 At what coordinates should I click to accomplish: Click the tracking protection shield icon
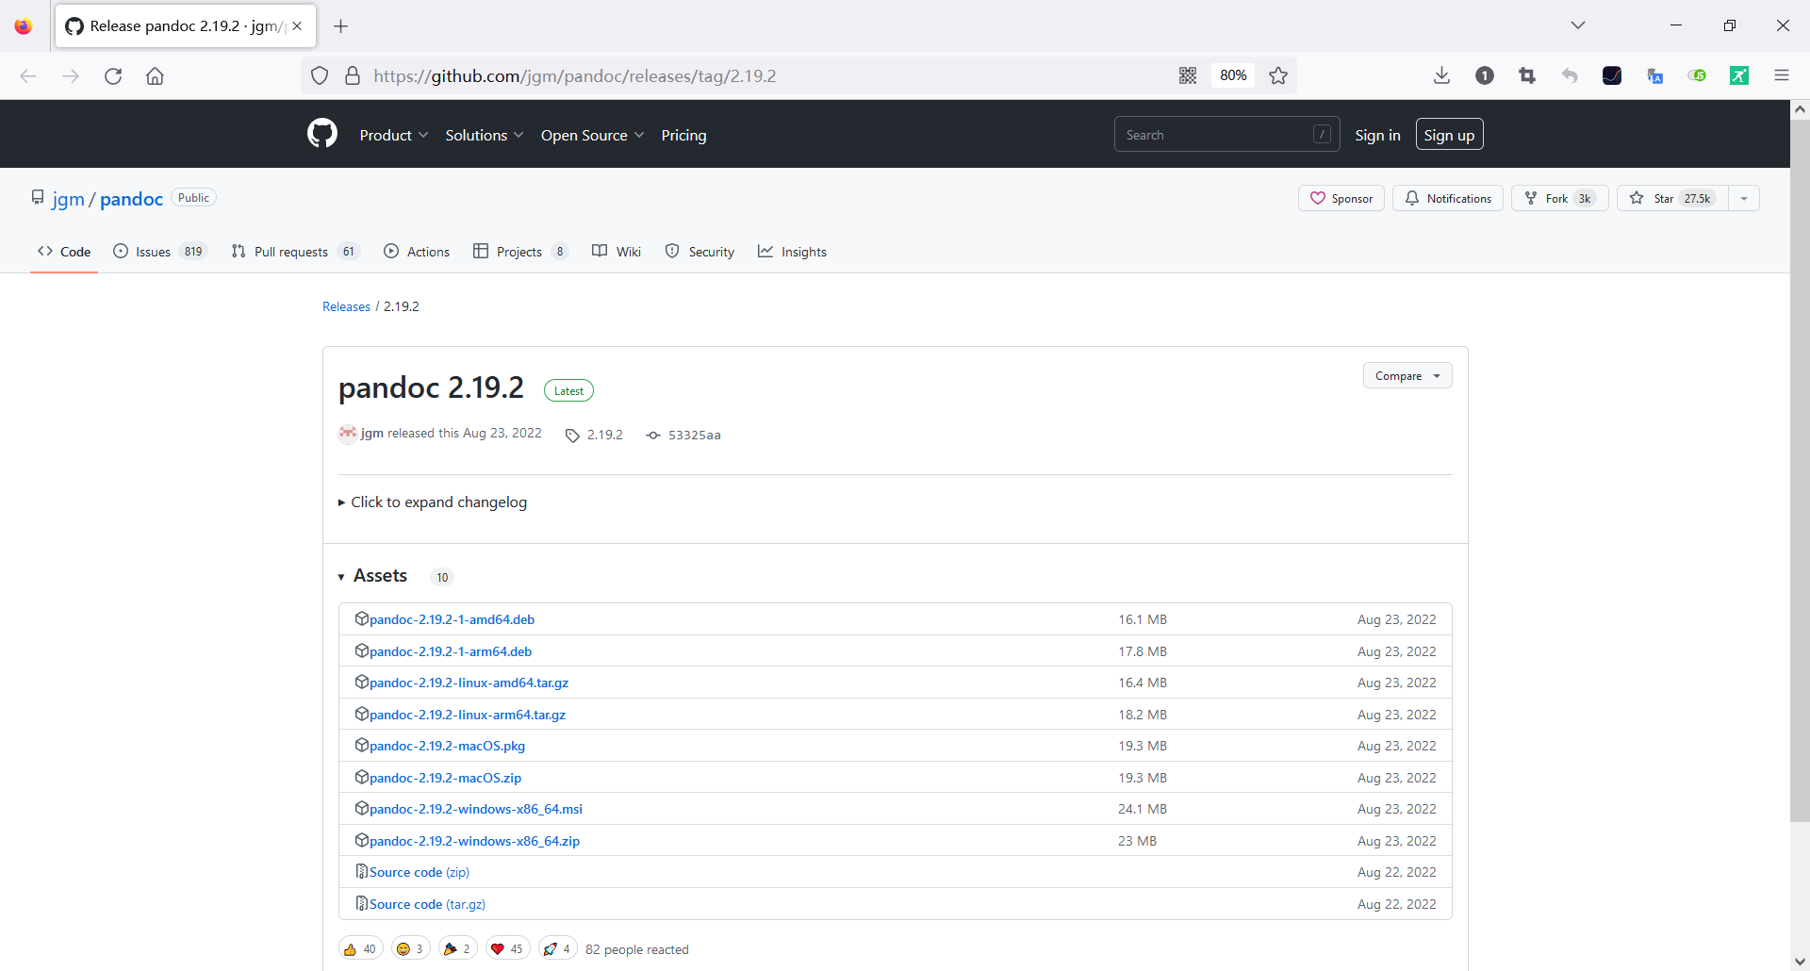[x=320, y=76]
